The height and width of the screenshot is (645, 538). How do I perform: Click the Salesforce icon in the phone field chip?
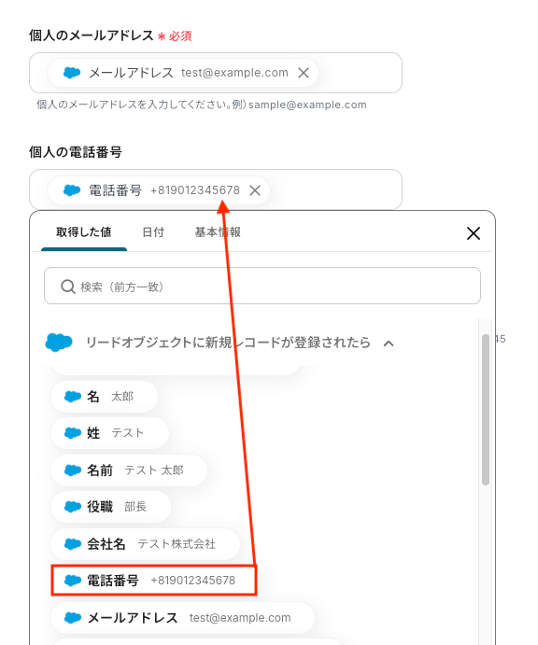click(x=72, y=190)
